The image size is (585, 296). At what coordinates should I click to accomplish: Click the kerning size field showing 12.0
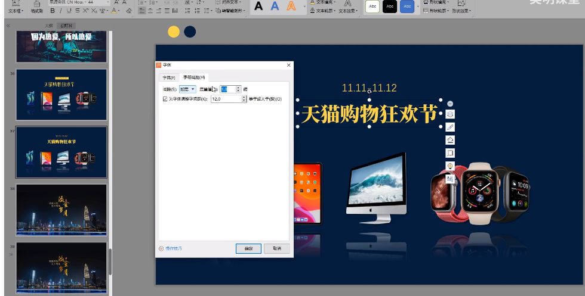(x=226, y=99)
